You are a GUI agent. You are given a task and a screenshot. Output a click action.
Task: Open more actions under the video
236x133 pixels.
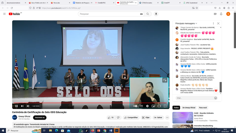pos(167,117)
